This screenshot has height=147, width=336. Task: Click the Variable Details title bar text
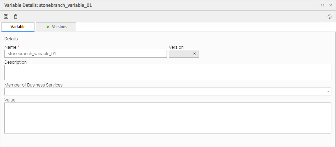point(49,5)
